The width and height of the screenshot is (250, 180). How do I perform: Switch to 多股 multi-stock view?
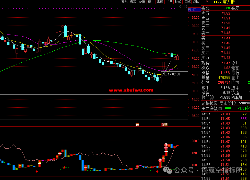[142, 2]
